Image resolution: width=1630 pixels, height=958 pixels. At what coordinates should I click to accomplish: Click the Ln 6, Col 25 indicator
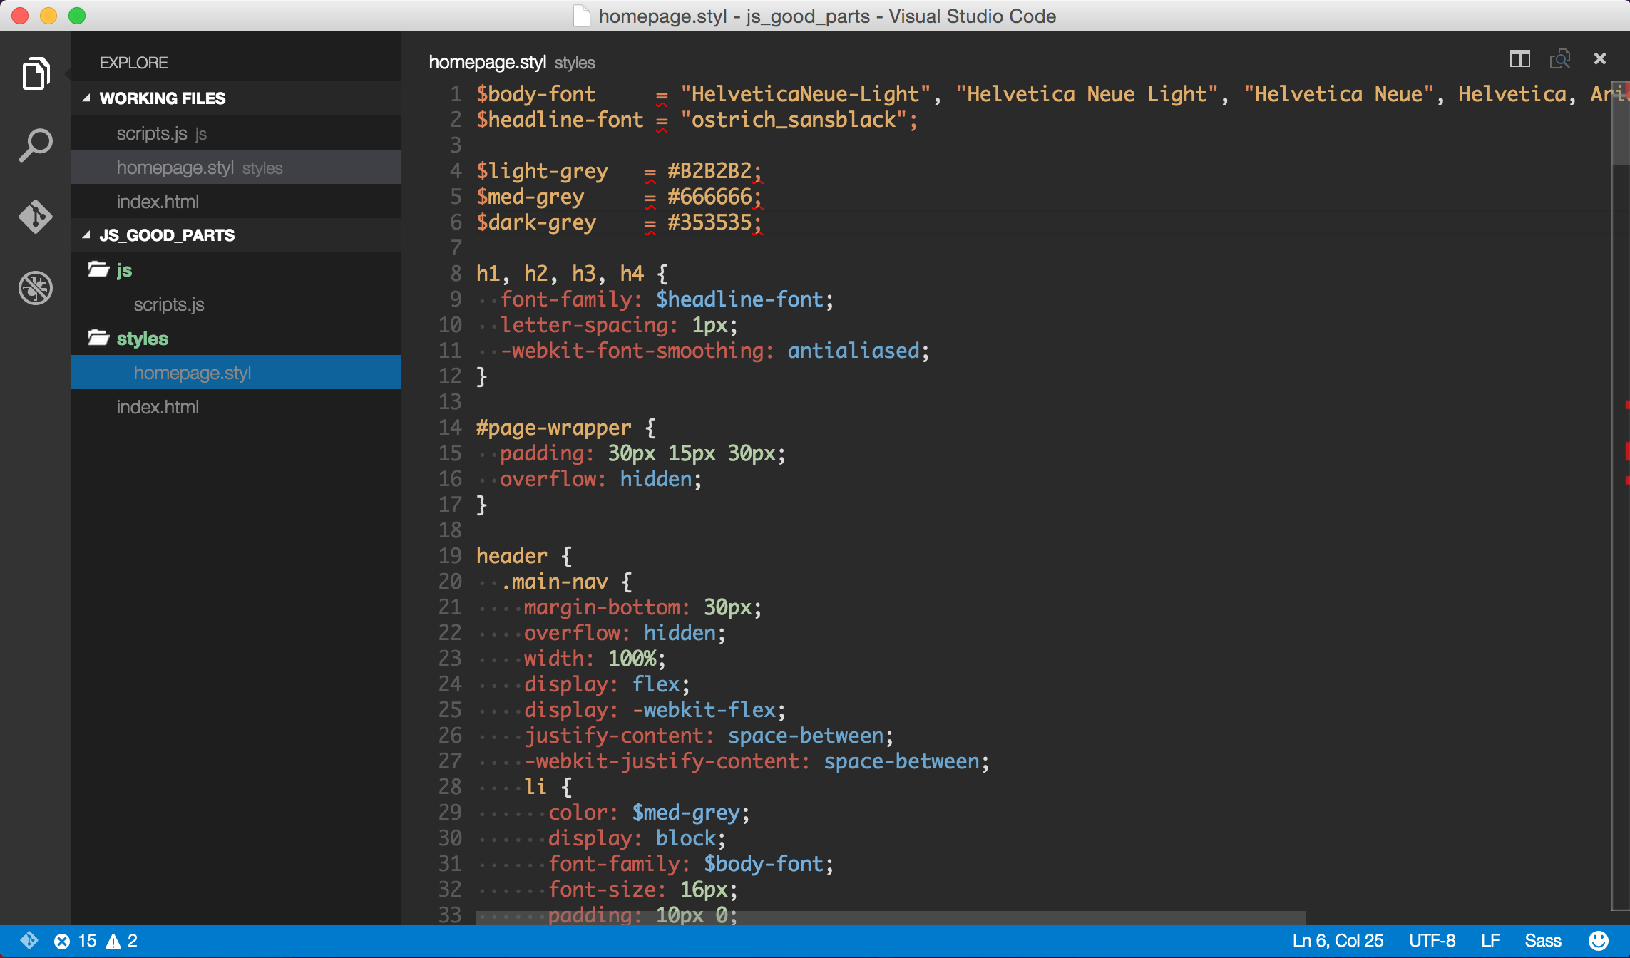tap(1338, 941)
